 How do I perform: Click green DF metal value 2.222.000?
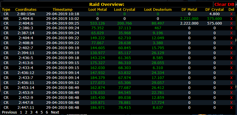click(189, 19)
